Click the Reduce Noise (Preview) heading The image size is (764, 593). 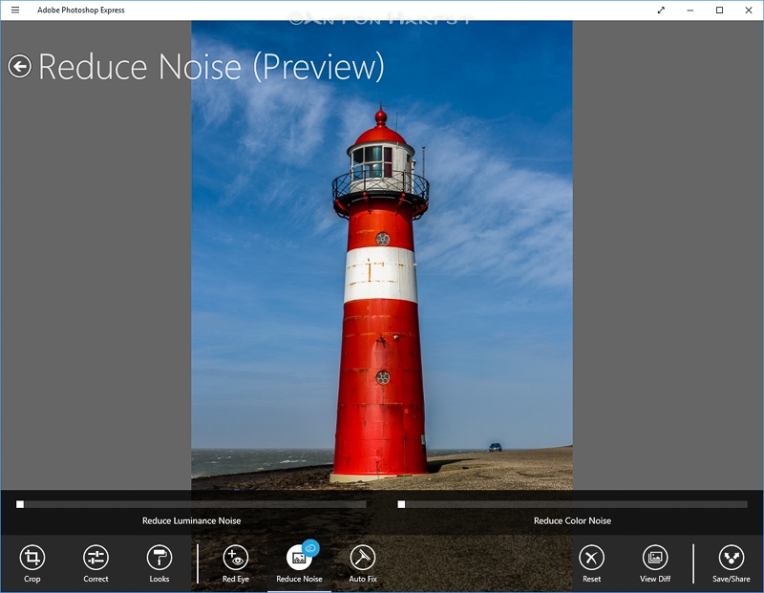pyautogui.click(x=211, y=67)
